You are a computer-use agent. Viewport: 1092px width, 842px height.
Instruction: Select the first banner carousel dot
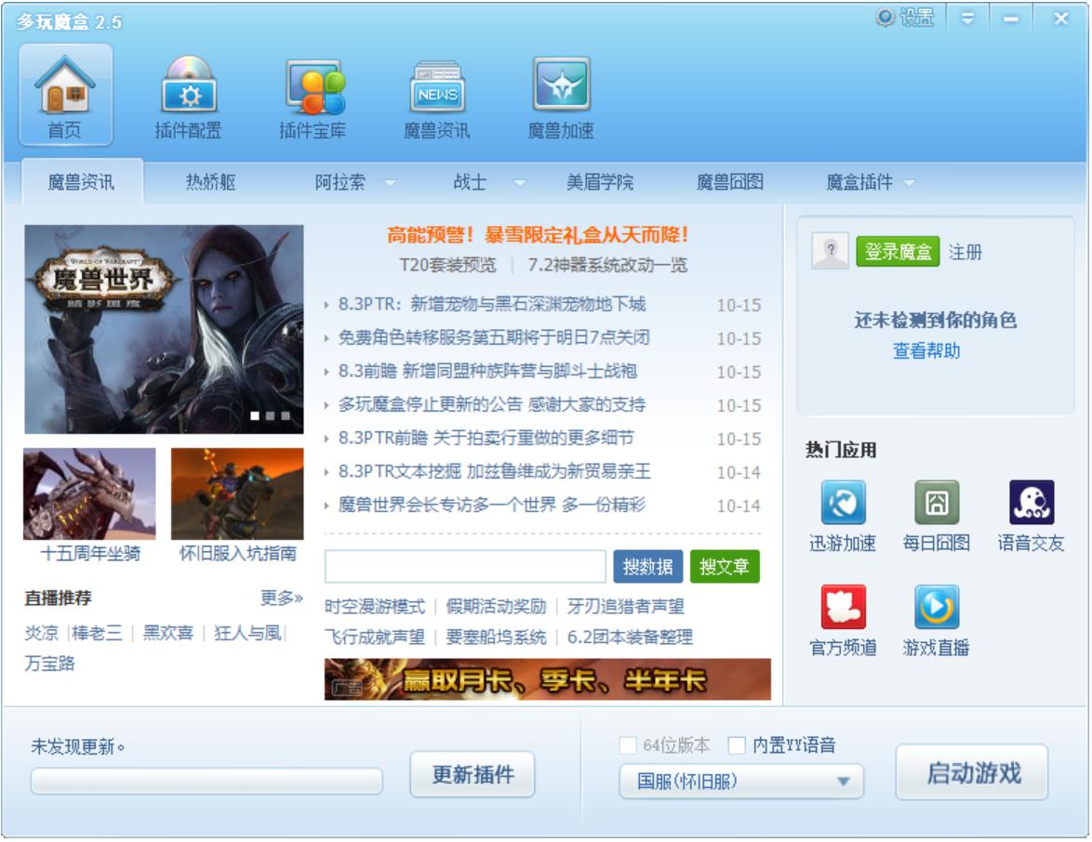[x=255, y=415]
